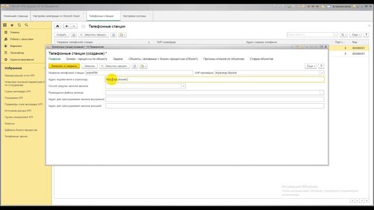Image resolution: width=374 pixels, height=210 pixels.
Task: Open Показатели KPI in favorites
Action: click(14, 98)
